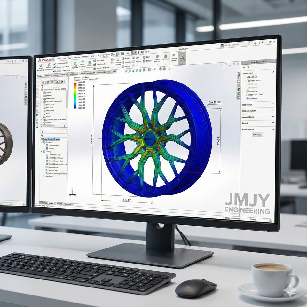The image size is (307, 307).
Task: Click the filter funnel above the feature tree
Action: tap(42, 86)
